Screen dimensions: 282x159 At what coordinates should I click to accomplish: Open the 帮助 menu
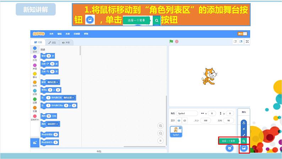pyautogui.click(x=86, y=34)
